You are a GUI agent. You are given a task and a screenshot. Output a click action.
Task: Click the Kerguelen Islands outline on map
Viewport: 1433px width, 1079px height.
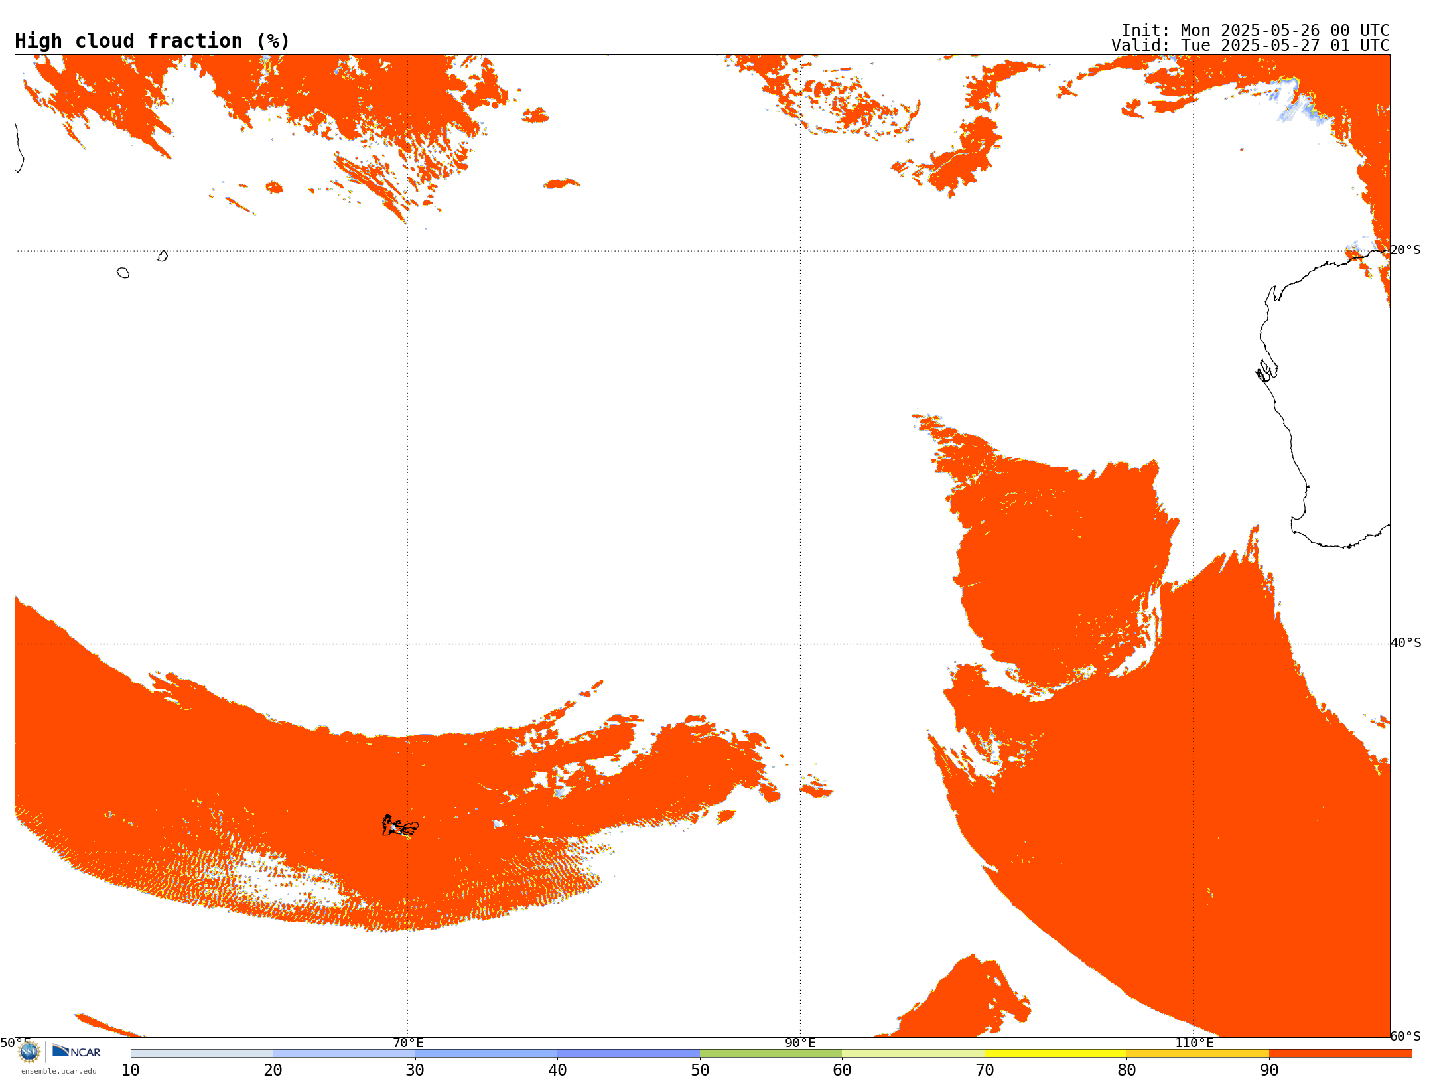pos(400,826)
